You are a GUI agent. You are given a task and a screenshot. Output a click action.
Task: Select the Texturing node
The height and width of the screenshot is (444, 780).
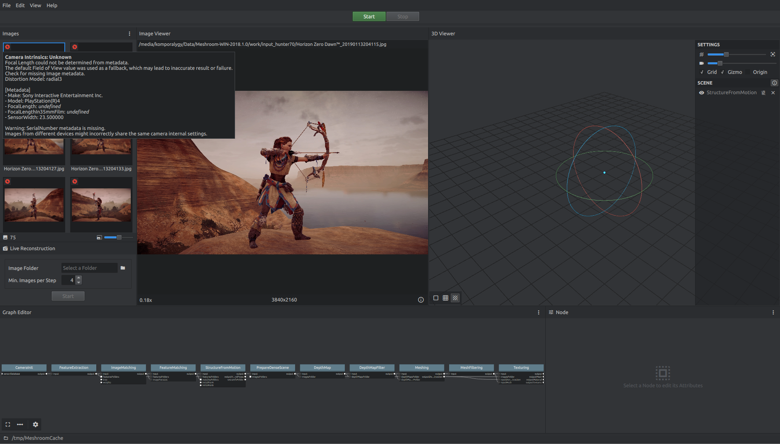click(521, 367)
